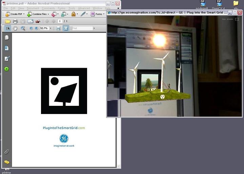Screen dimensions: 244x174
Task: Click the Forms toolbar button
Action: coord(98,14)
